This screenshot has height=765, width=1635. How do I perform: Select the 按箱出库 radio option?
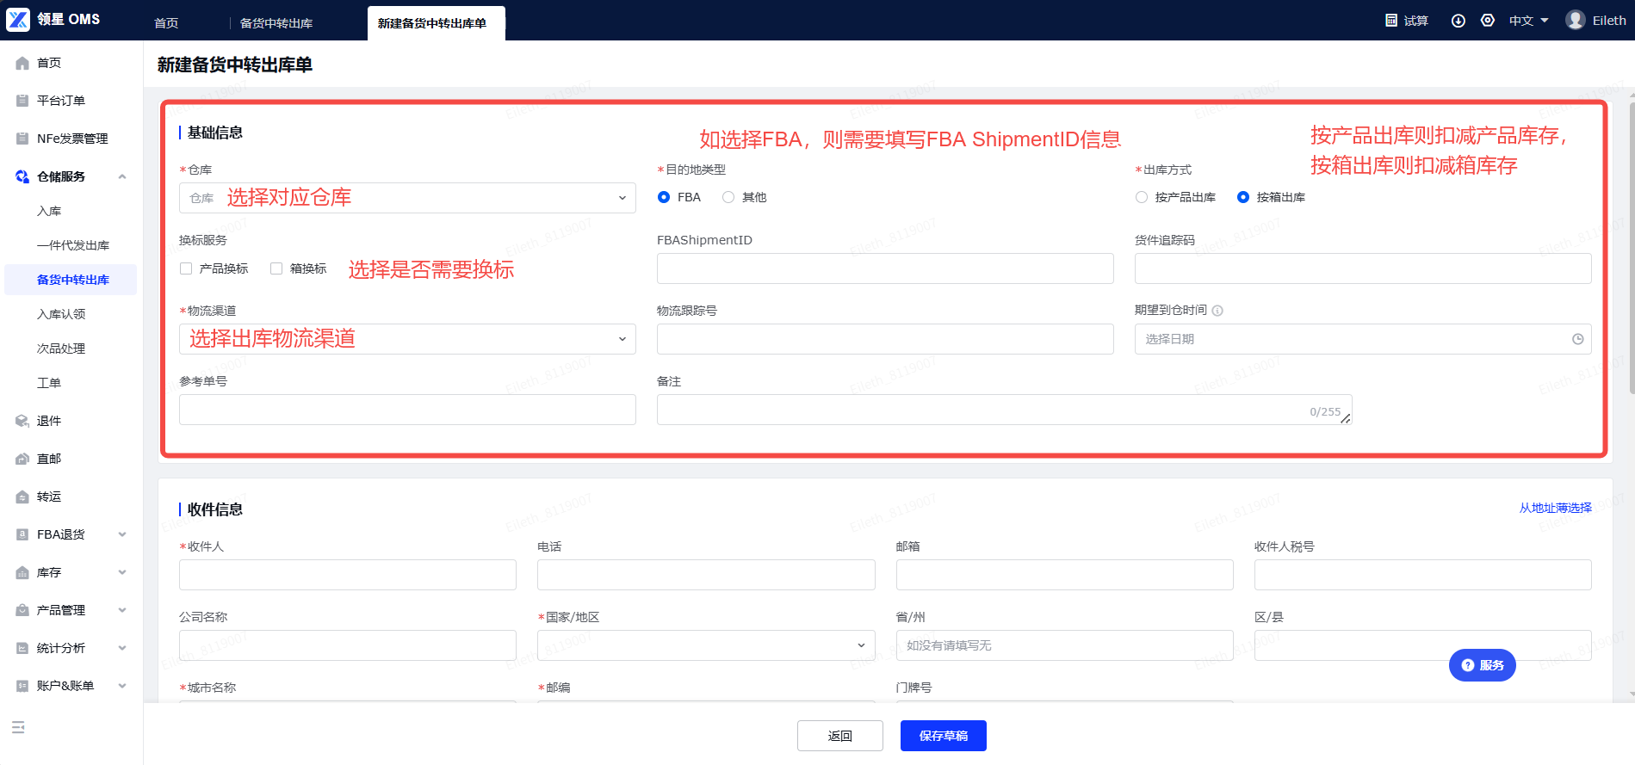pyautogui.click(x=1243, y=197)
